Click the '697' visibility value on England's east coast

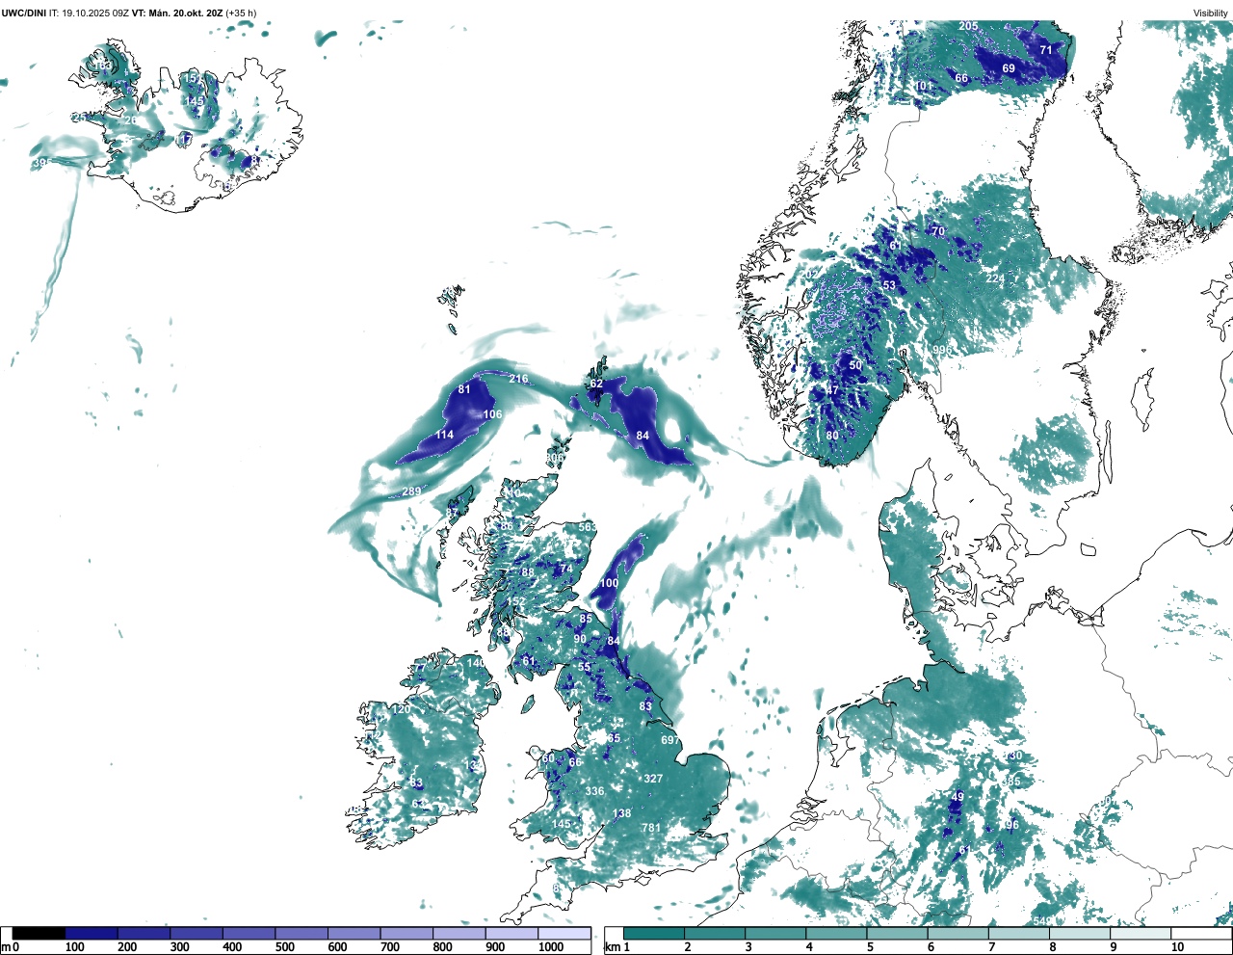(x=670, y=740)
